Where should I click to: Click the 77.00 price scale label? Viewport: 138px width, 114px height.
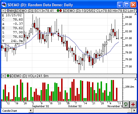click(x=129, y=67)
